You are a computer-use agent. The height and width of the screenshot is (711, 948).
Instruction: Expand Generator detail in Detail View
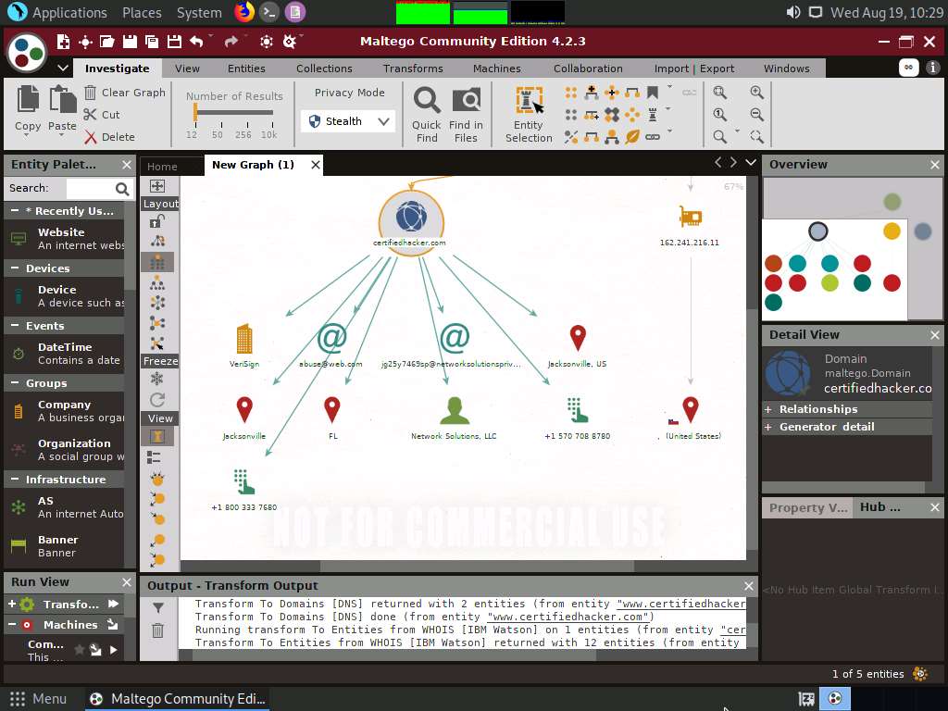tap(767, 427)
